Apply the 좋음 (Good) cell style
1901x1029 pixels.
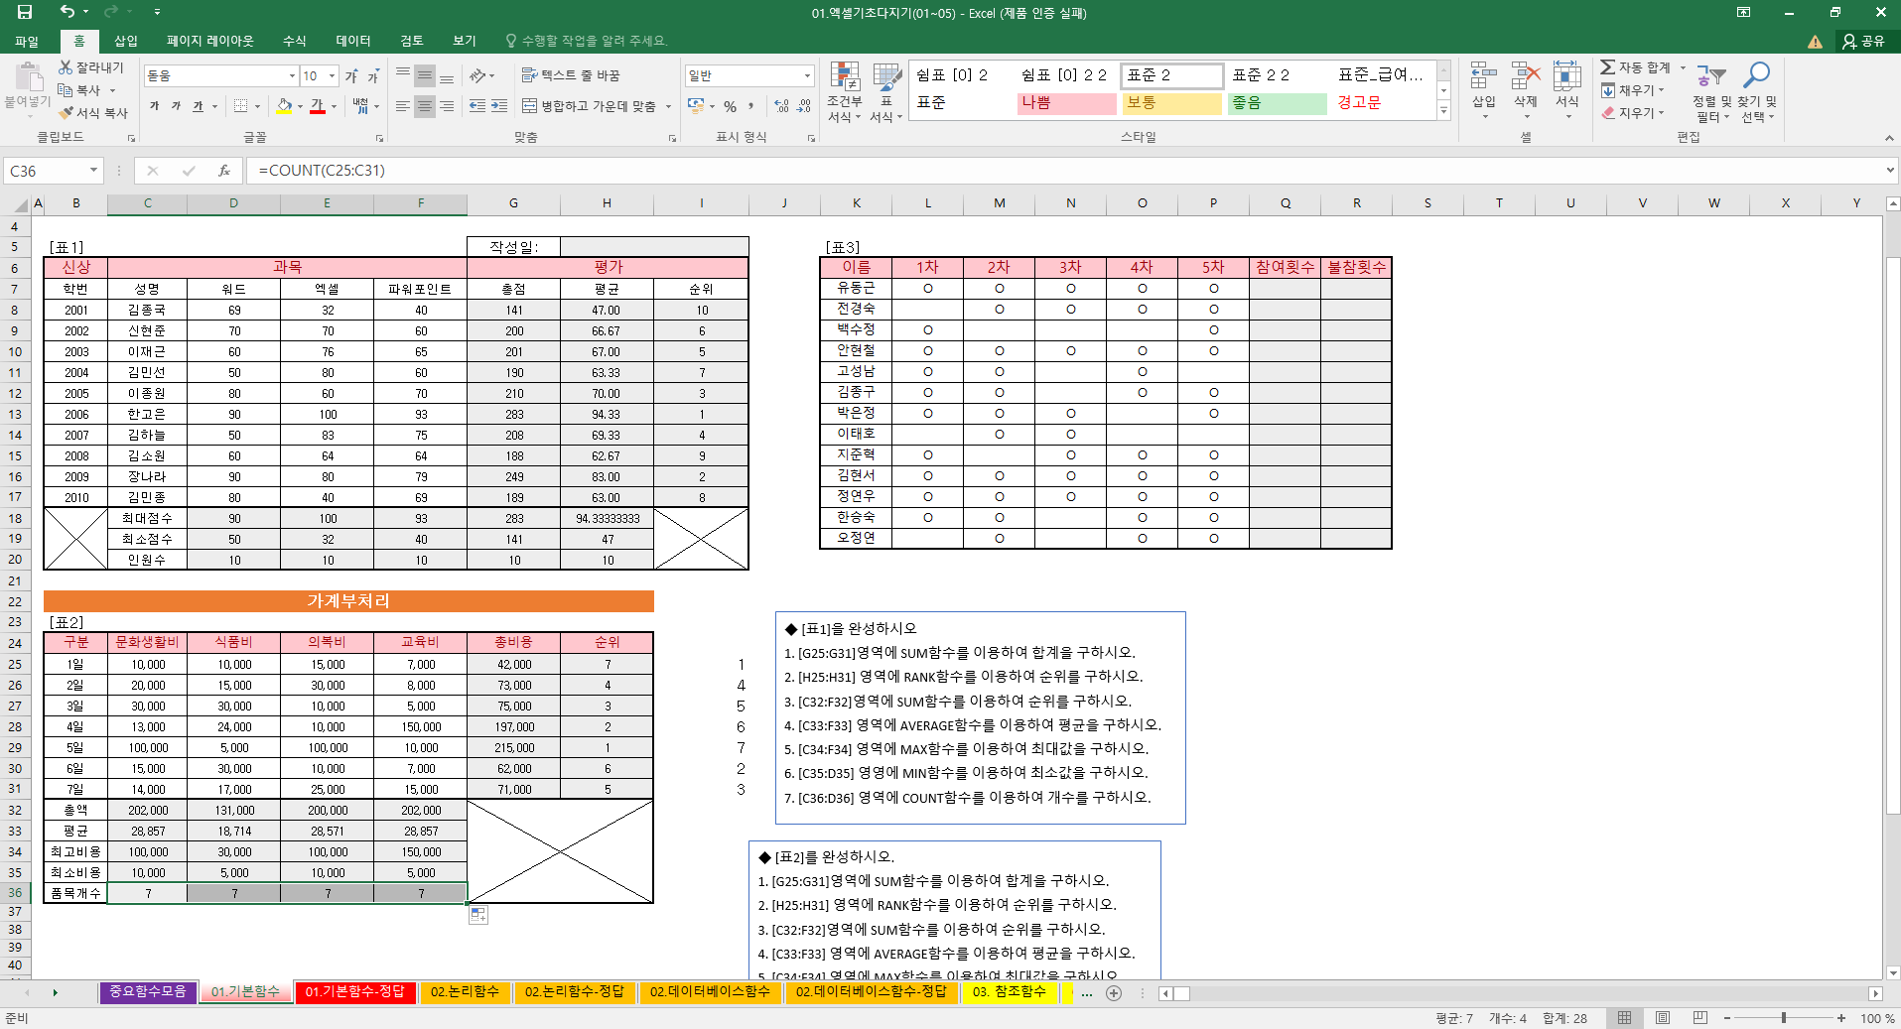pyautogui.click(x=1277, y=103)
